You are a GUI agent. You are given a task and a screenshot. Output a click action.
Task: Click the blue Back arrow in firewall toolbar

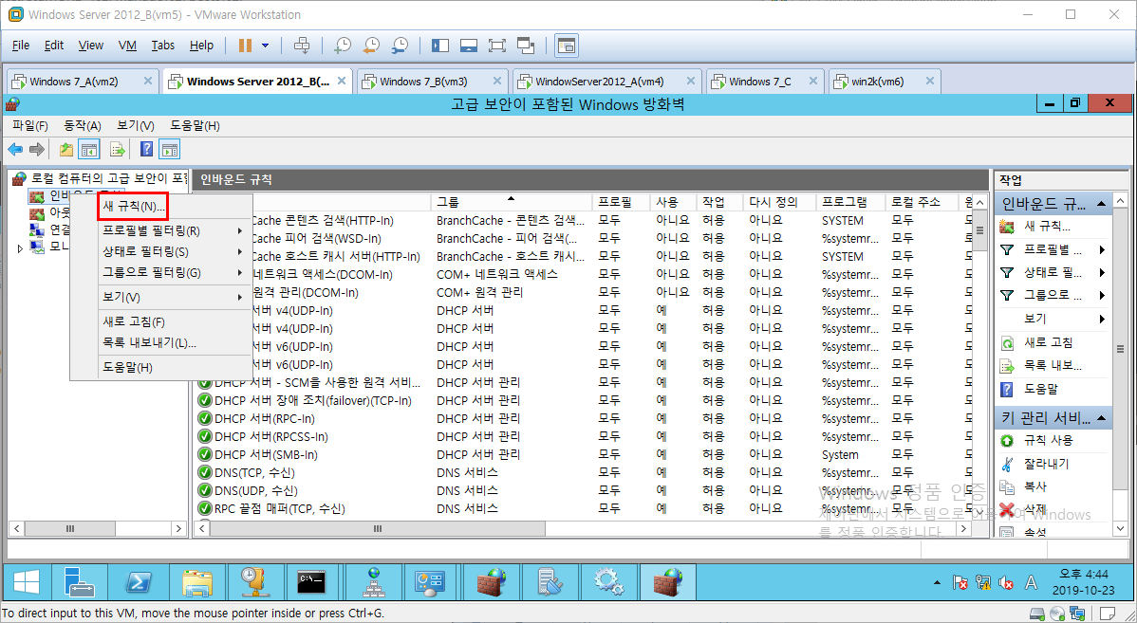[15, 149]
